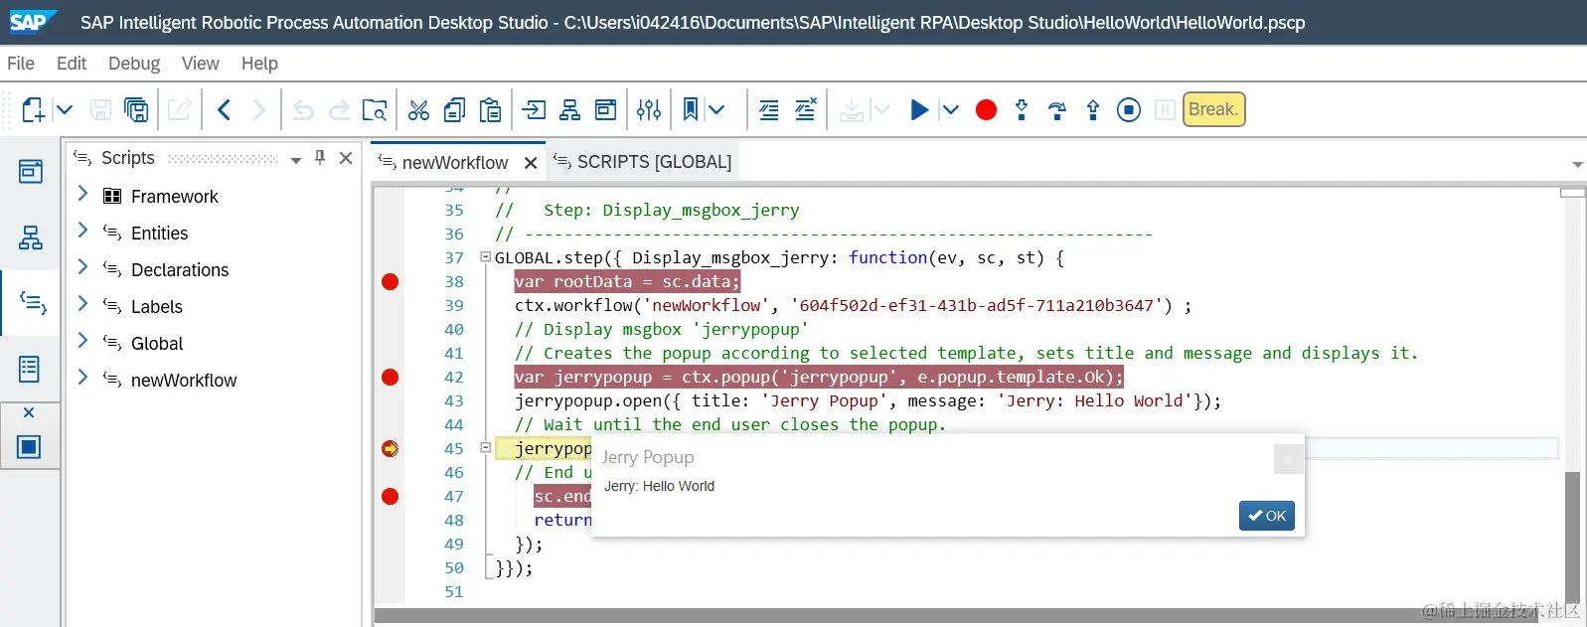Image resolution: width=1587 pixels, height=627 pixels.
Task: Click the Step Into debug icon
Action: (x=1022, y=109)
